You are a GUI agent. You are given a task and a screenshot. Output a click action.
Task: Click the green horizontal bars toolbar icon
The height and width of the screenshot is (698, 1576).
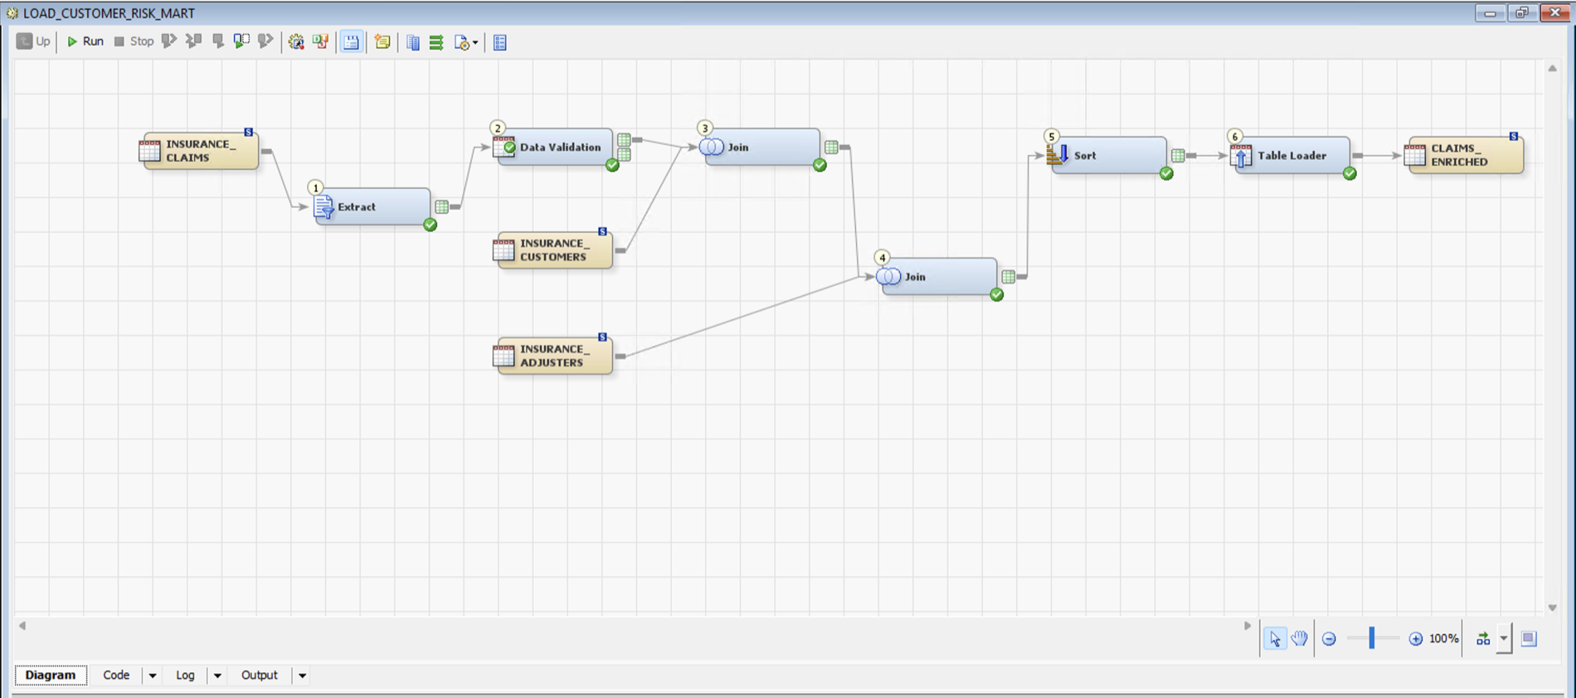(436, 42)
